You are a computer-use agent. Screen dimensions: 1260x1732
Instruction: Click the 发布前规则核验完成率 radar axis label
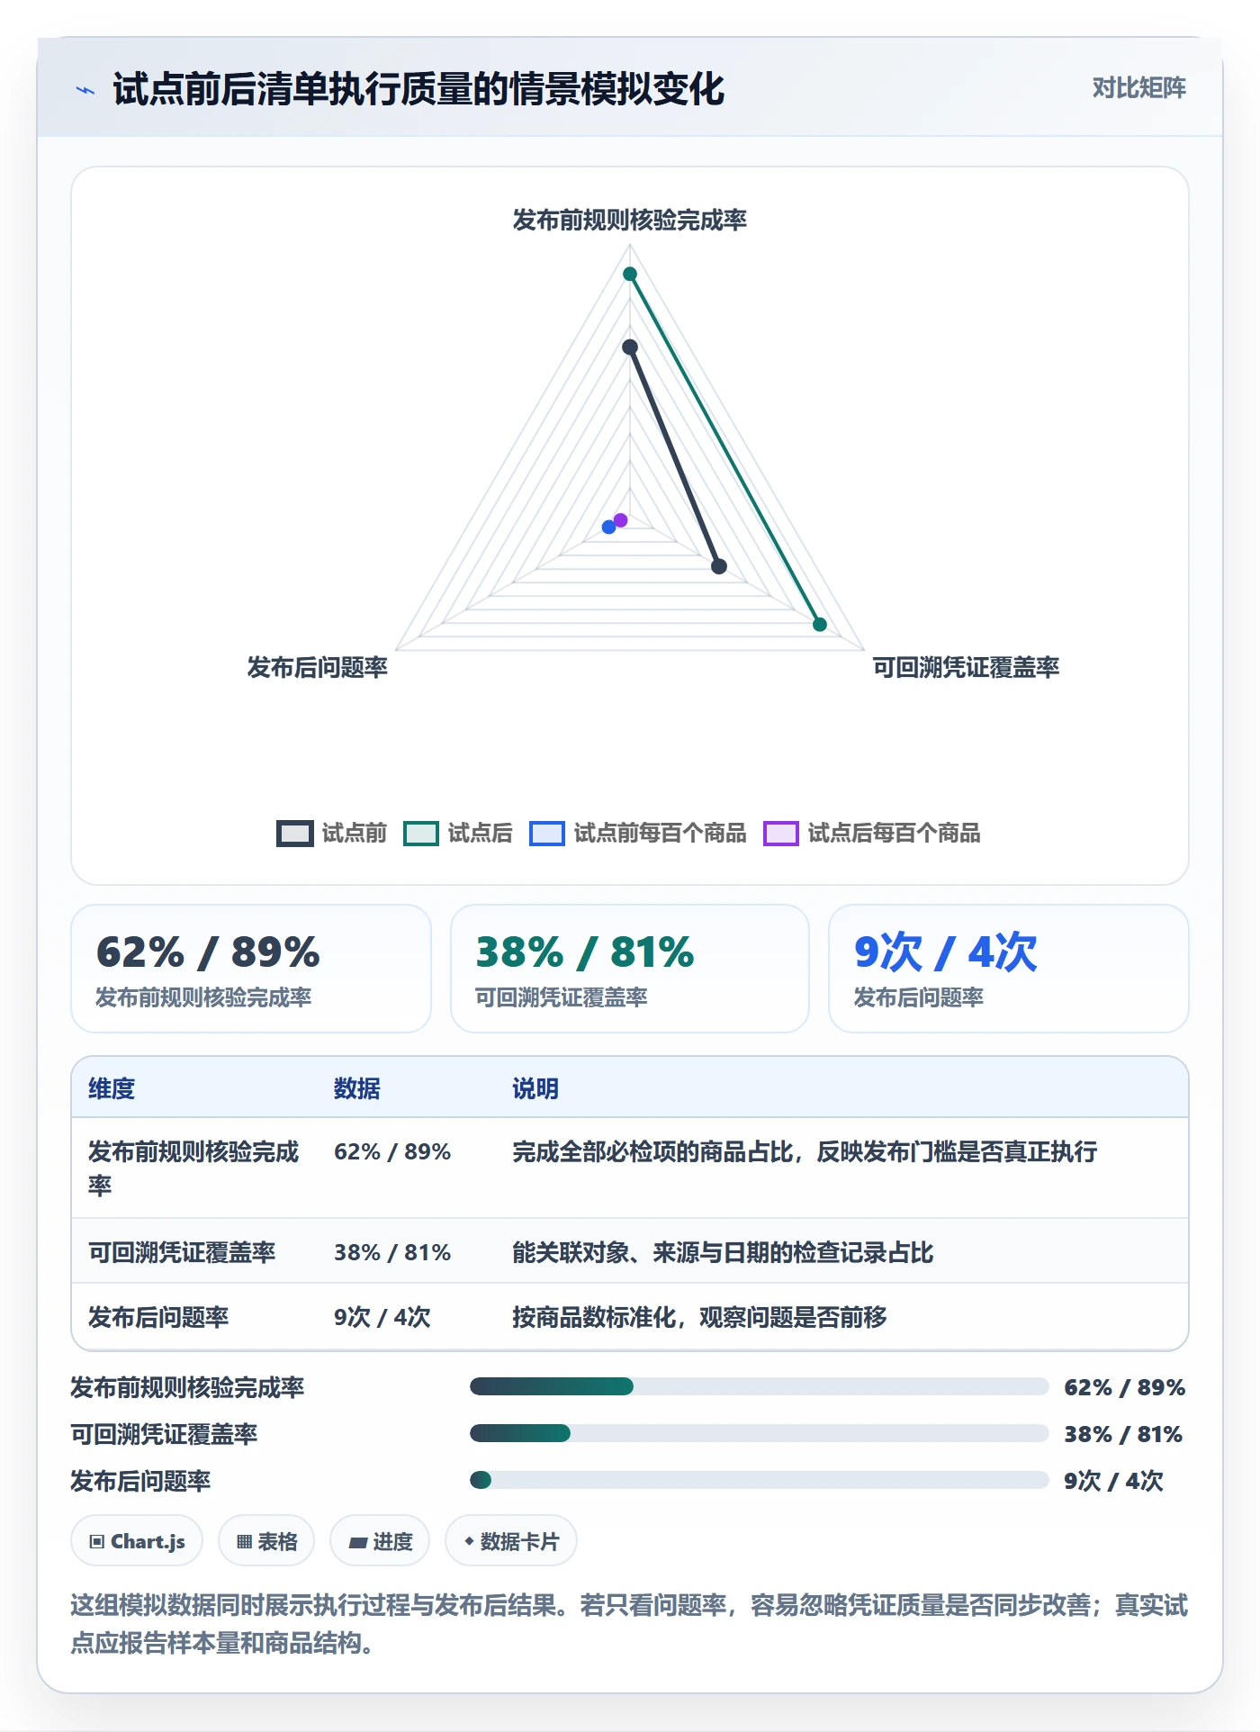630,220
